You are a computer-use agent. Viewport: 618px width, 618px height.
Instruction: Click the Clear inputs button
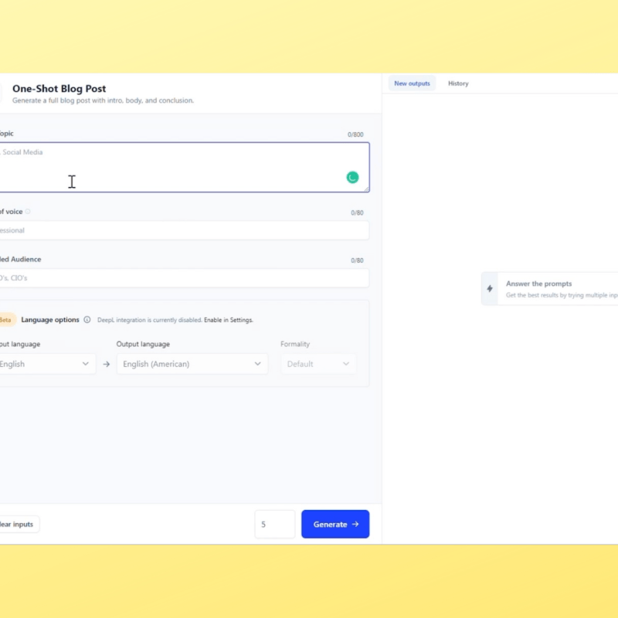[x=17, y=524]
